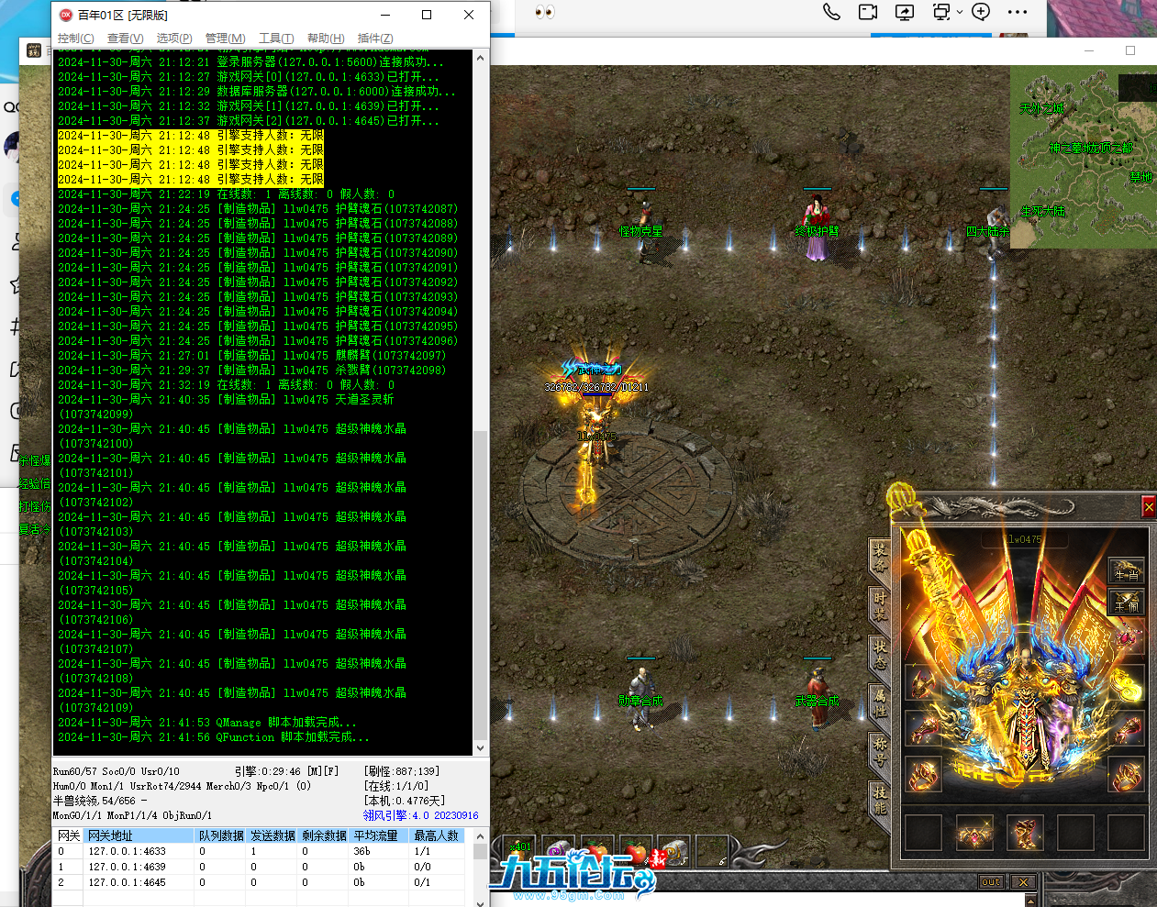The width and height of the screenshot is (1157, 907).
Task: Click the QFunction 脚本加载完成 log line
Action: pyautogui.click(x=214, y=737)
